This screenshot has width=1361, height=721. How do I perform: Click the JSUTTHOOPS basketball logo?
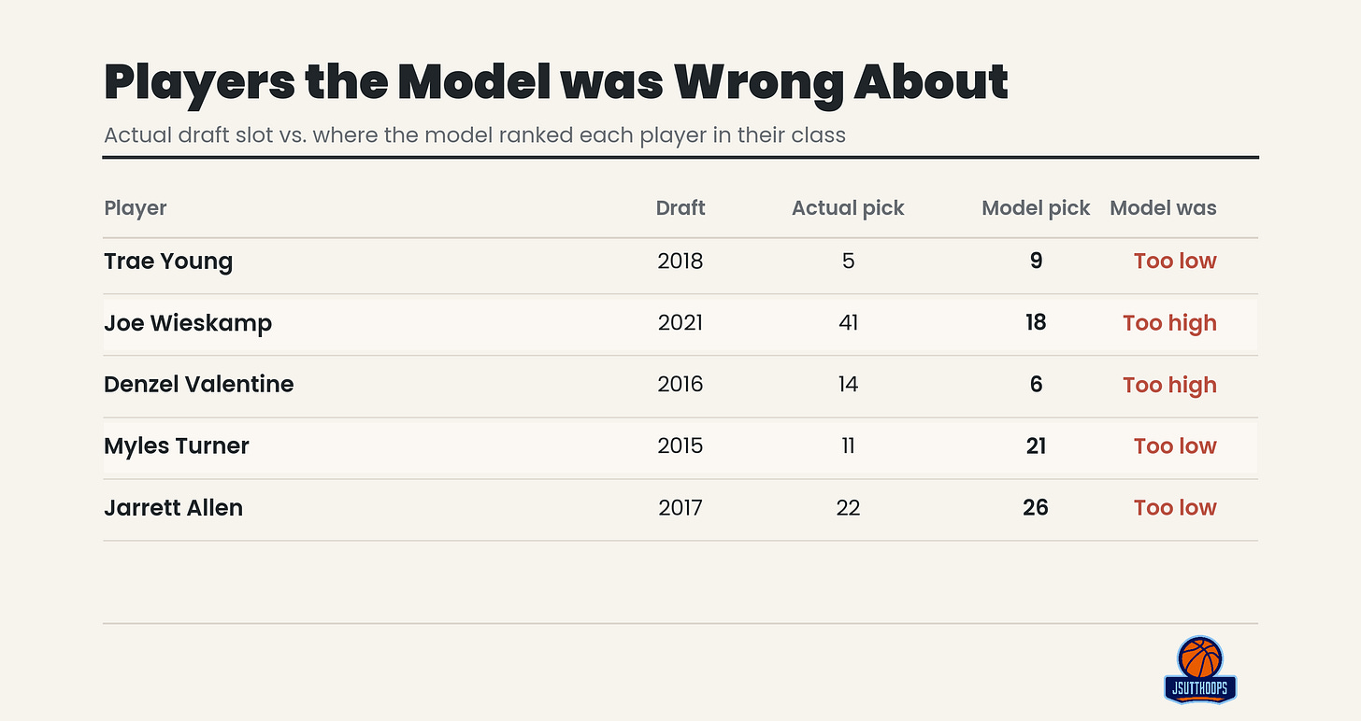pos(1200,670)
